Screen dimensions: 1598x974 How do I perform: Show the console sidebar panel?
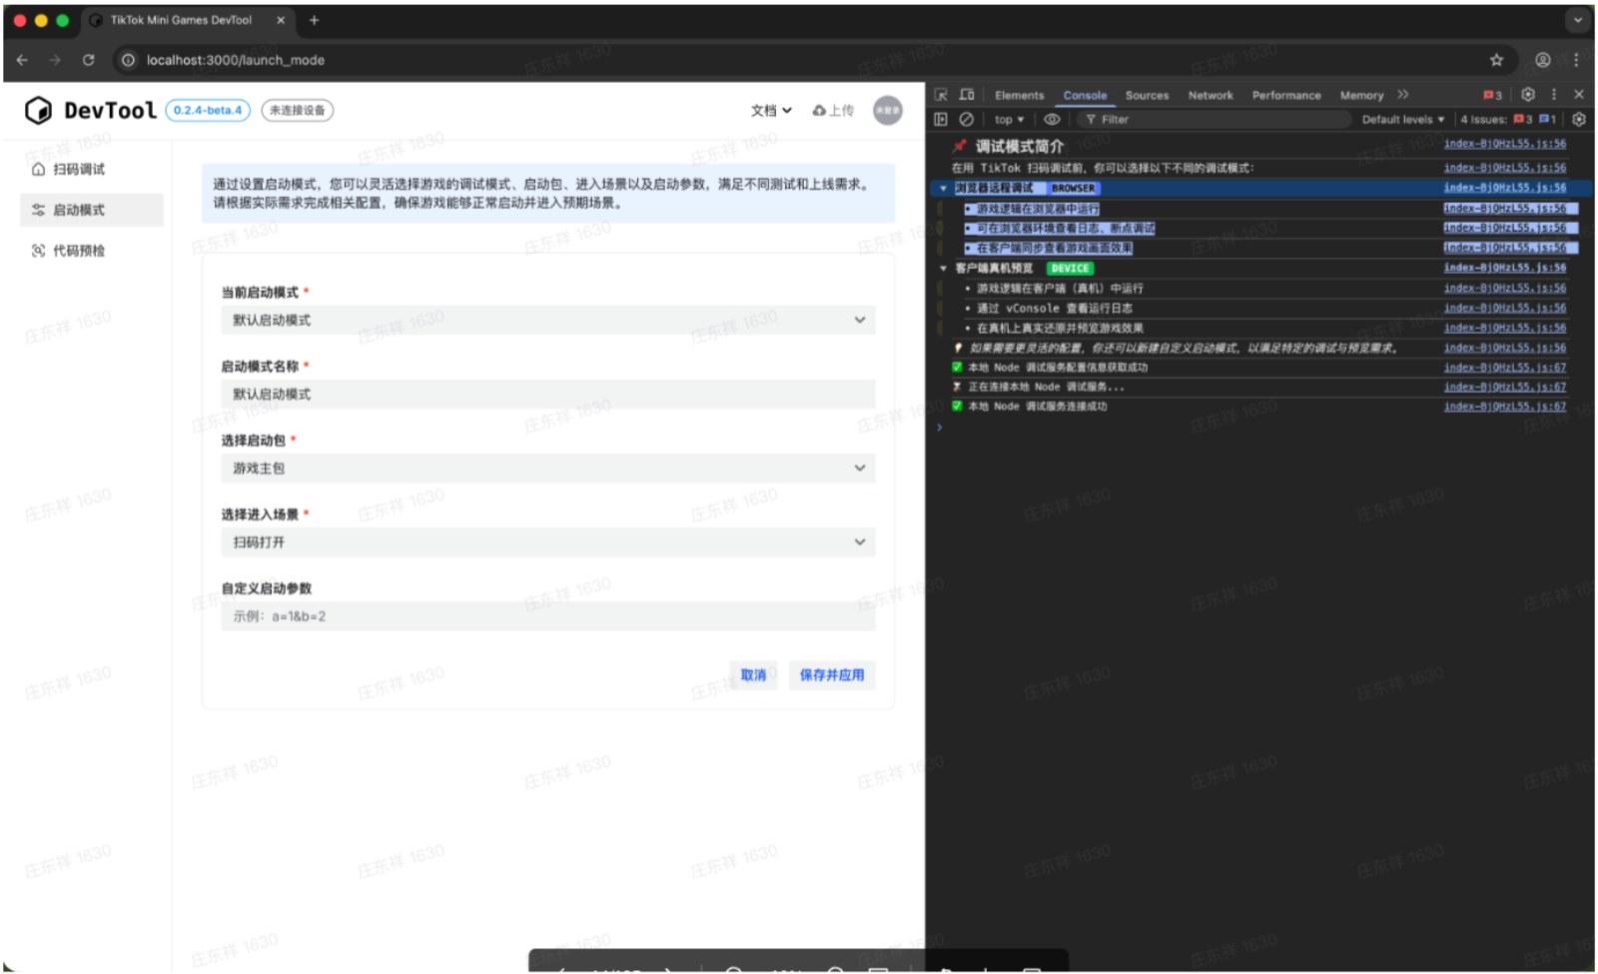[x=941, y=119]
